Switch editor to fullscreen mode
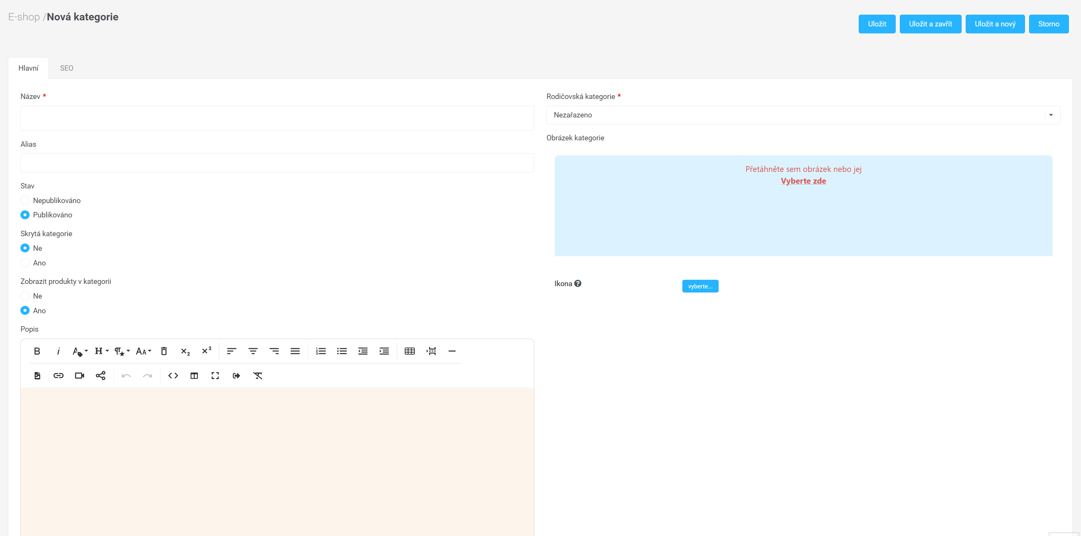Image resolution: width=1081 pixels, height=536 pixels. coord(215,375)
